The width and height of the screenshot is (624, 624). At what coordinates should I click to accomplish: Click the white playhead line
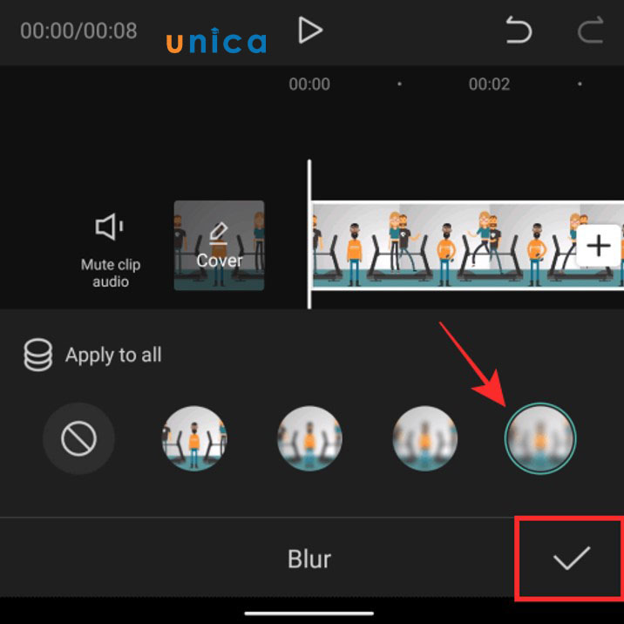point(309,234)
